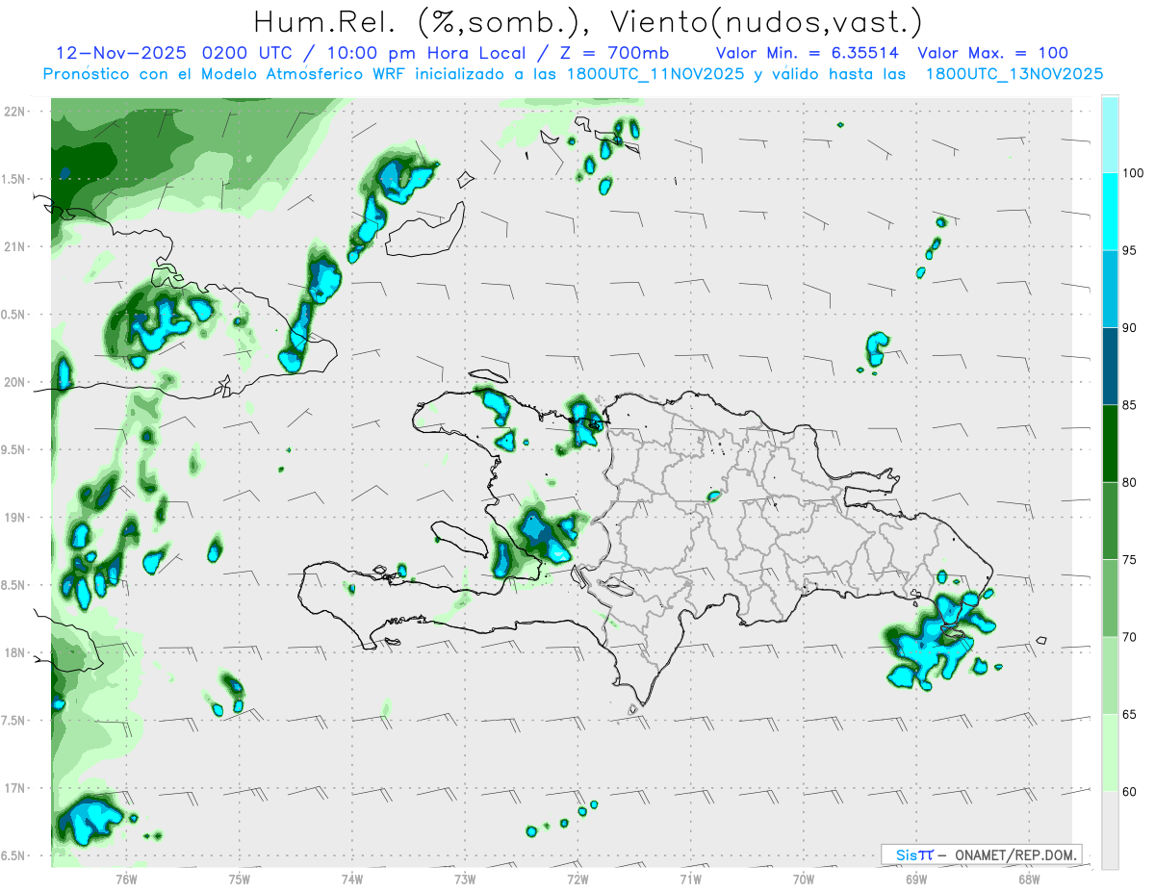
Task: Click the legend value 90
Action: point(1131,328)
